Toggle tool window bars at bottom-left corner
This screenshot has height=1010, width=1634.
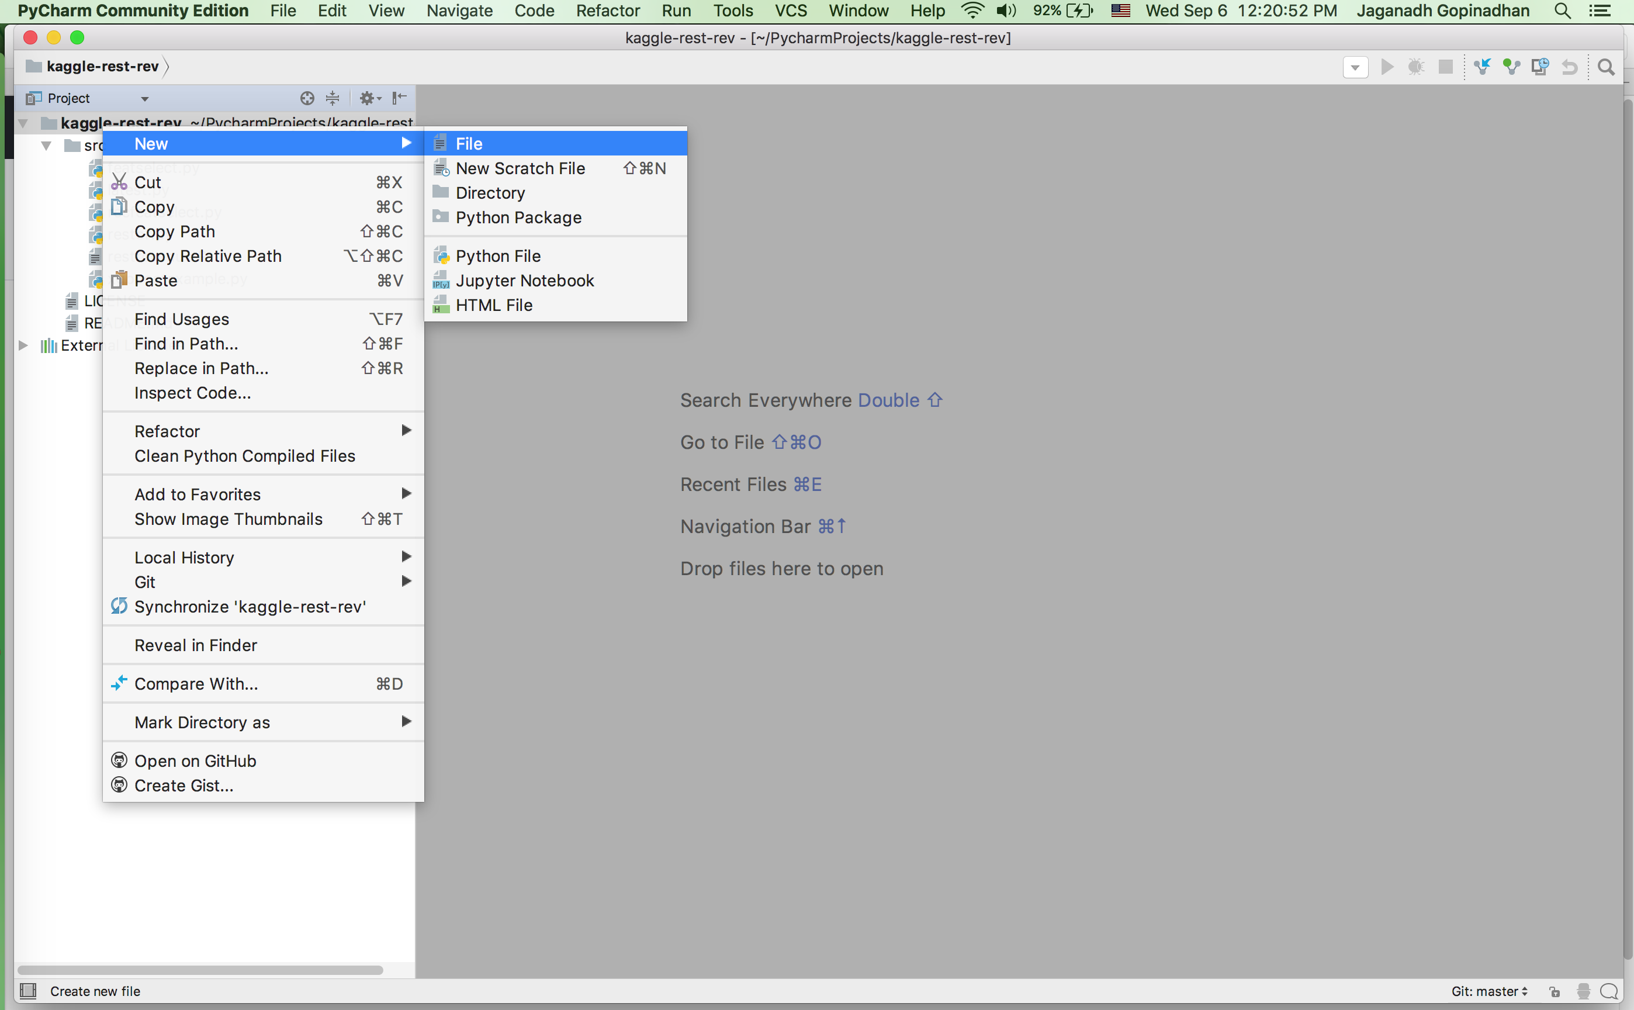(28, 990)
